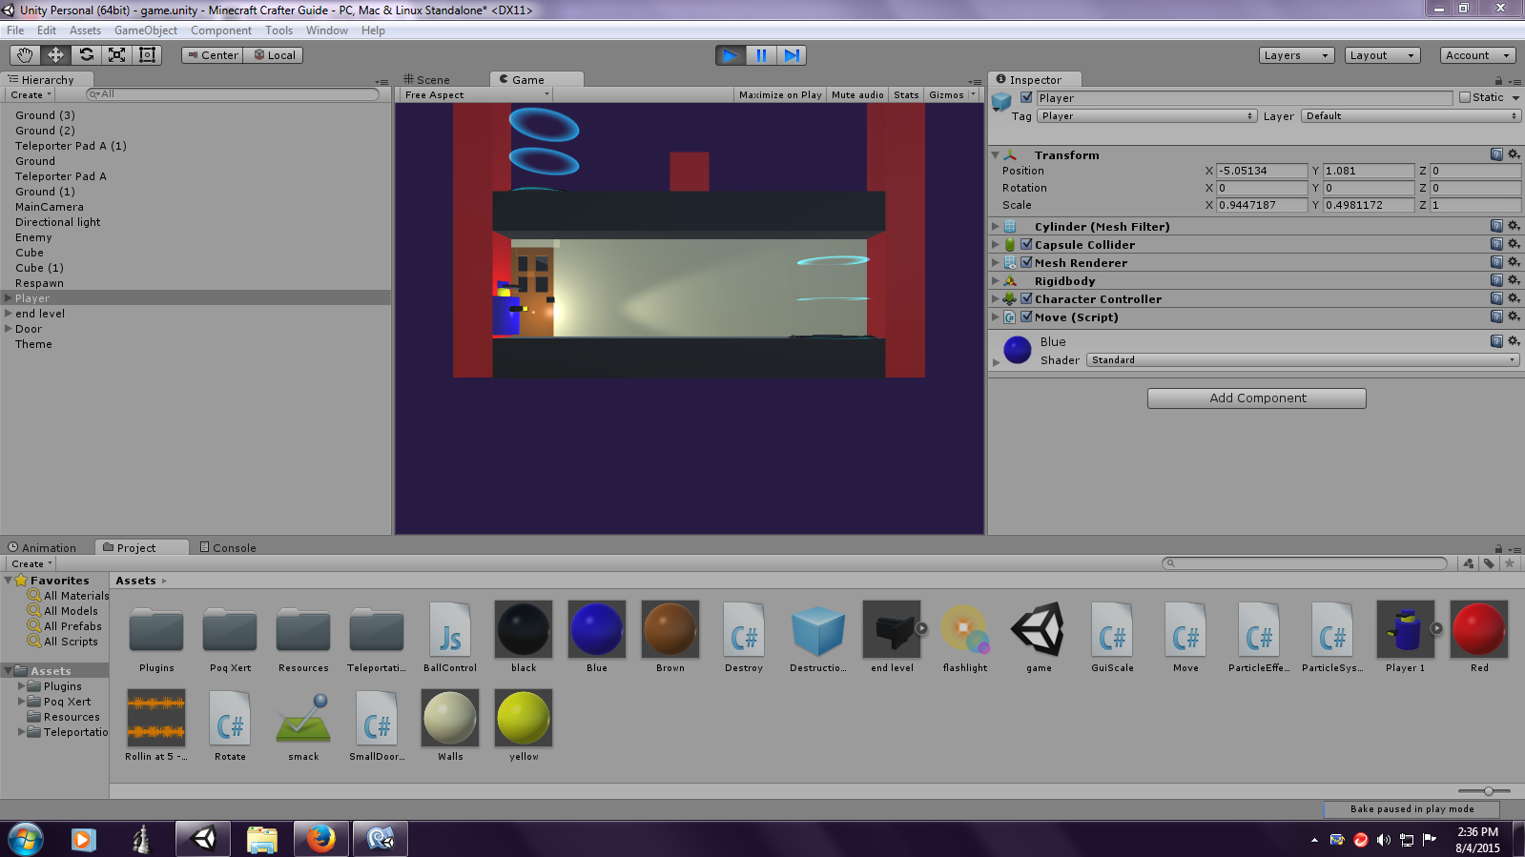Screen dimensions: 1525x857
Task: Select the Destruction cube prefab asset
Action: [817, 637]
